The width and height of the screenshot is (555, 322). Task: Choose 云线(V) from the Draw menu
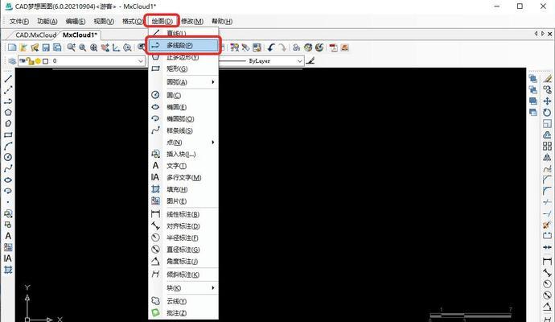pos(183,301)
